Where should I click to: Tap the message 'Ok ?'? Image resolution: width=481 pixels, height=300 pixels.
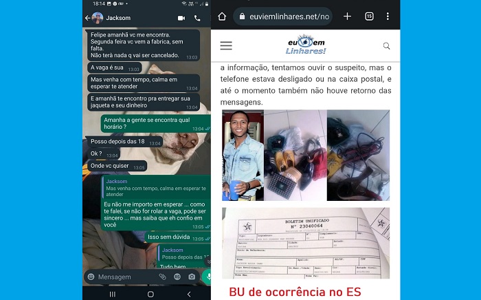coord(104,154)
